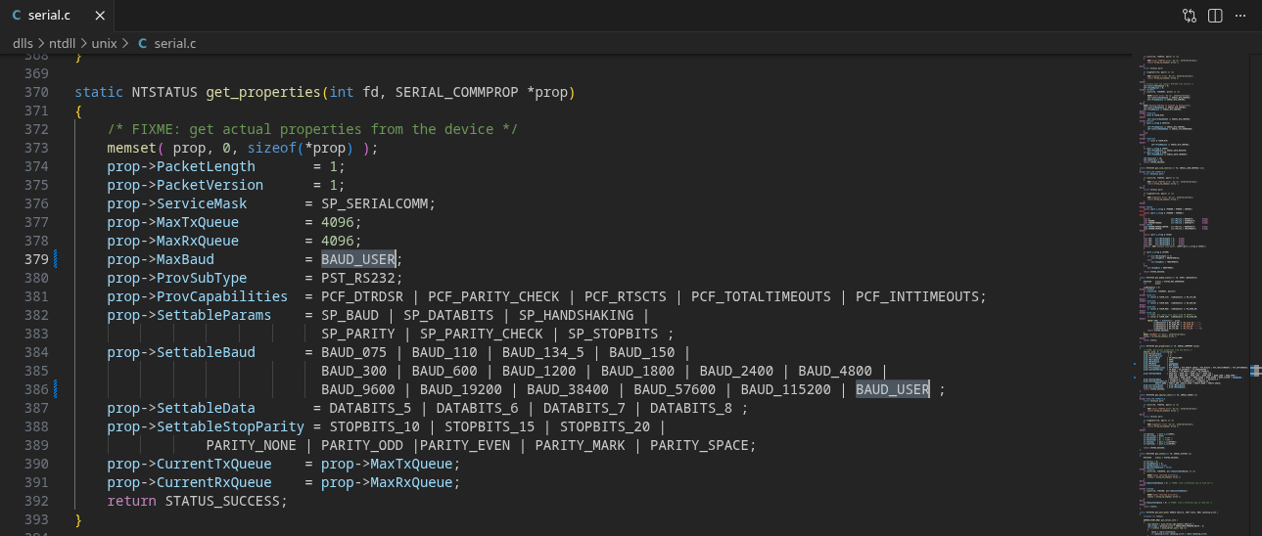
Task: Place cursor on STATUS_SUCCESS return value
Action: 224,501
